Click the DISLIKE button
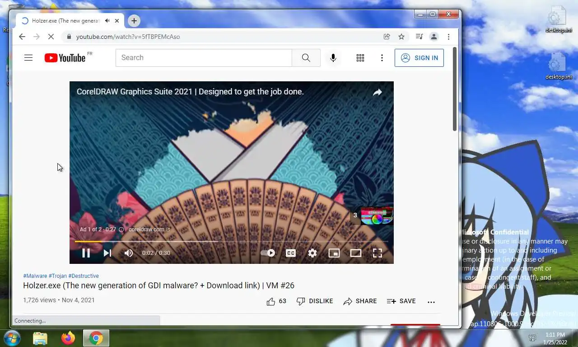This screenshot has height=347, width=578. pos(315,301)
